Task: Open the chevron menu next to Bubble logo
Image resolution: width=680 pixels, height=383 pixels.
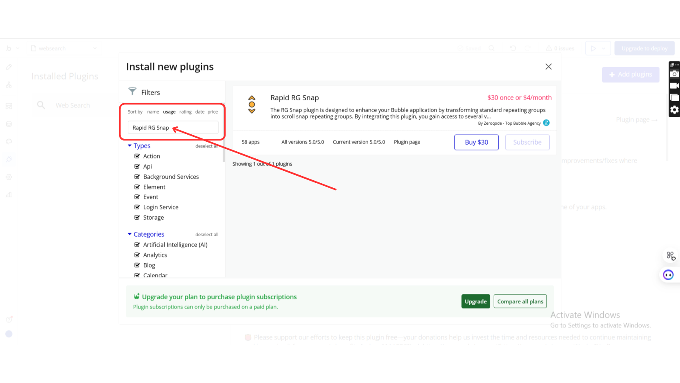Action: click(17, 48)
